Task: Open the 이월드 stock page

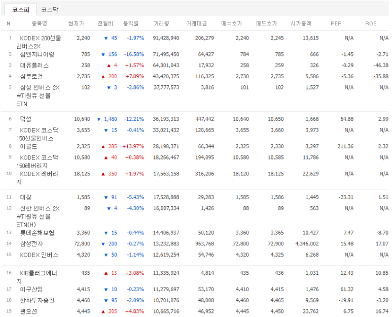Action: coord(28,146)
